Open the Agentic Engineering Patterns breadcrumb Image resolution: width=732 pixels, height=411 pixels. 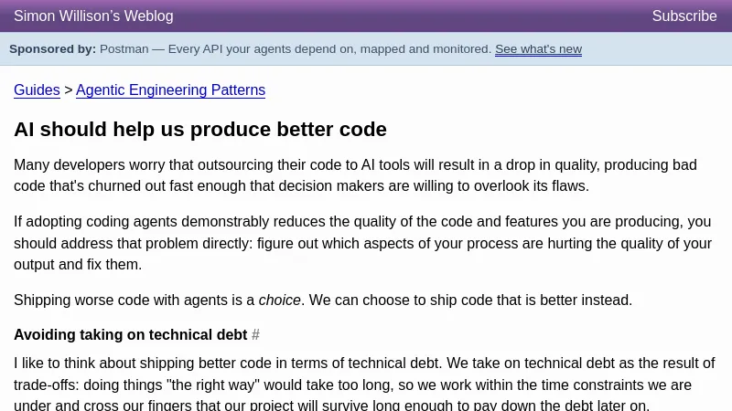[x=170, y=90]
